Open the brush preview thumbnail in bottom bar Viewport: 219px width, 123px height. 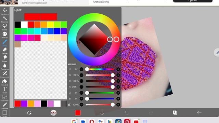[x=53, y=113]
